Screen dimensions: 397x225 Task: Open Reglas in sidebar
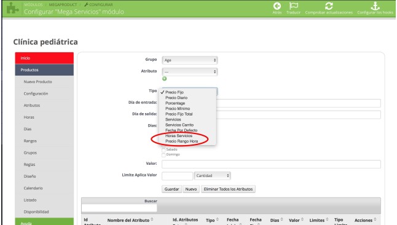[44, 164]
